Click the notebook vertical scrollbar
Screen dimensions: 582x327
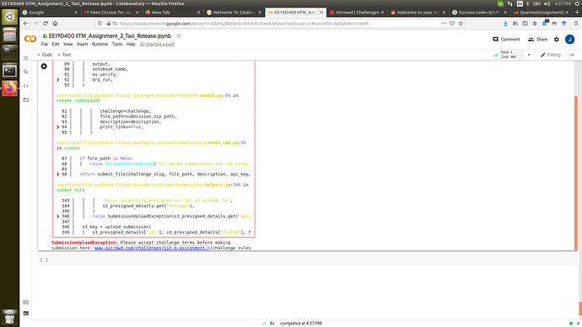pos(576,173)
